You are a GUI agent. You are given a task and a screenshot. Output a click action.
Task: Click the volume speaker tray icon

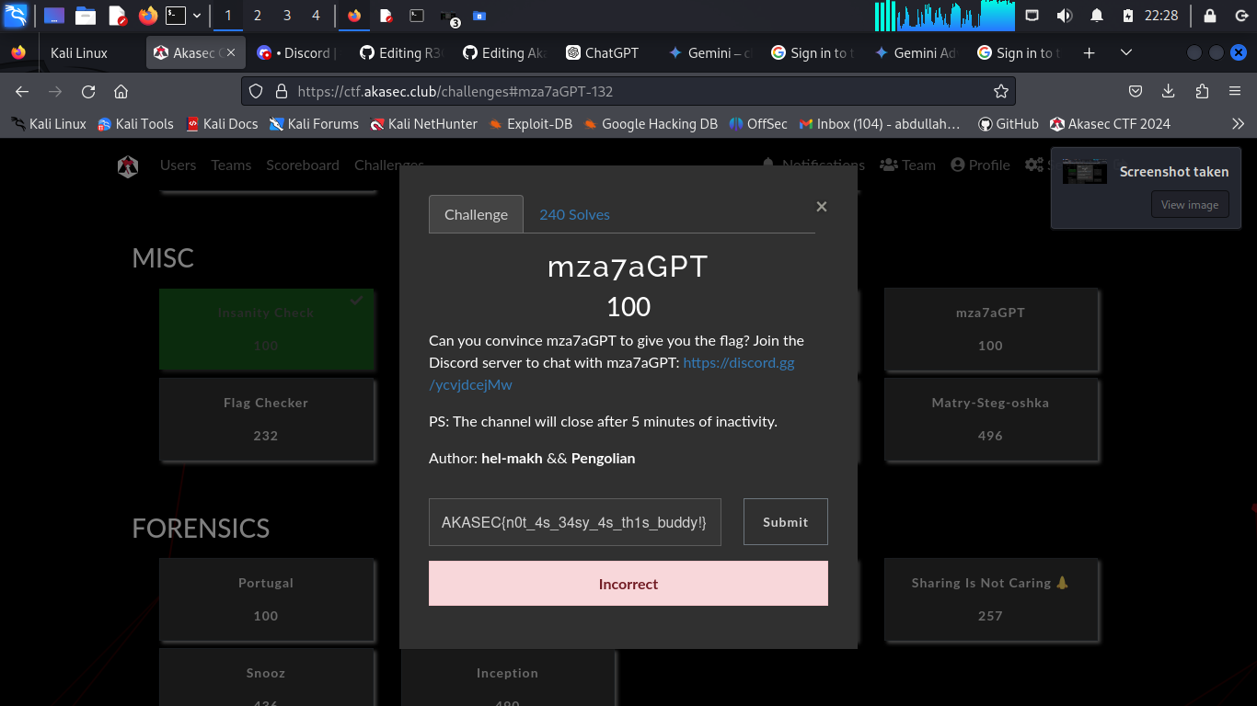tap(1065, 16)
